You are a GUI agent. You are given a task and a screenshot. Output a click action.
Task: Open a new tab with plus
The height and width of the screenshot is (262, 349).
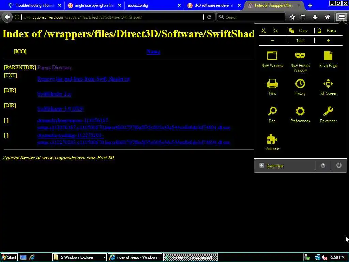[310, 5]
